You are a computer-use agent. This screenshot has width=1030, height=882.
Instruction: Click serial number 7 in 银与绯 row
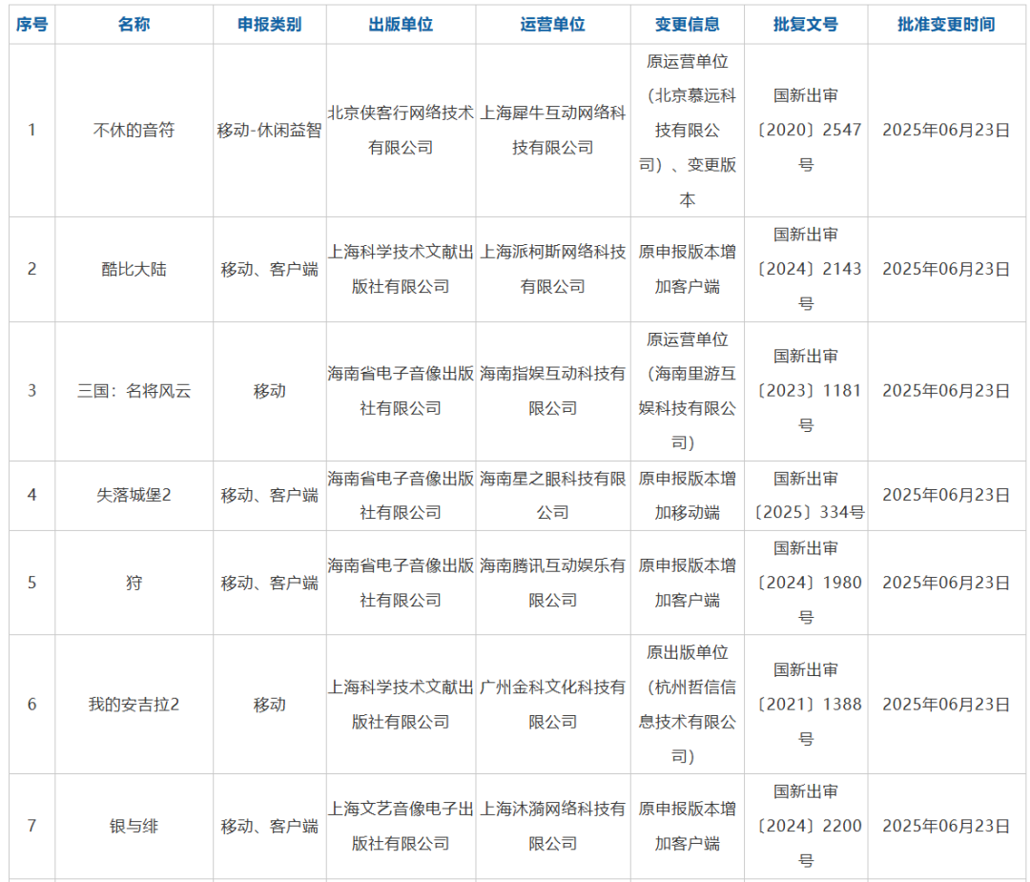pos(31,826)
